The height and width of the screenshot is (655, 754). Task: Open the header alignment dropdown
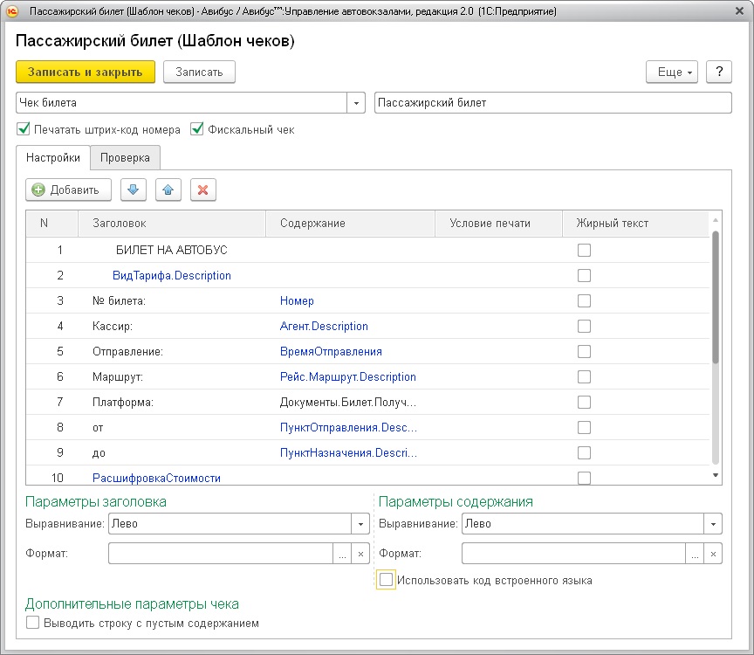[360, 524]
